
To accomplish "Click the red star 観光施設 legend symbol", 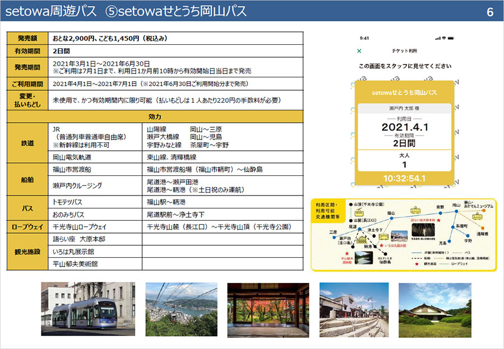I will tap(417, 264).
